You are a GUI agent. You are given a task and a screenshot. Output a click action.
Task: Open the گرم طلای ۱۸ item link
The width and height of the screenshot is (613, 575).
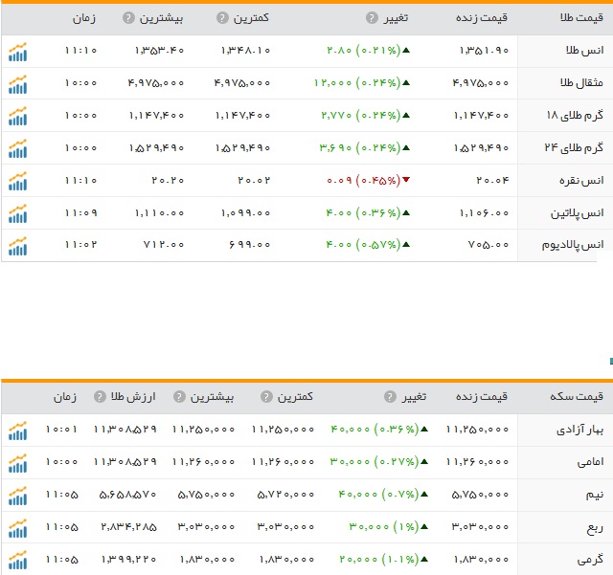pyautogui.click(x=575, y=115)
